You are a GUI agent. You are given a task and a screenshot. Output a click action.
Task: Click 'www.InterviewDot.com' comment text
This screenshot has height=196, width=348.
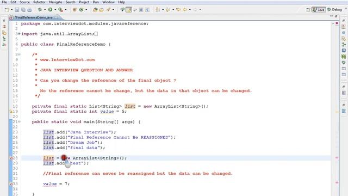click(x=67, y=60)
